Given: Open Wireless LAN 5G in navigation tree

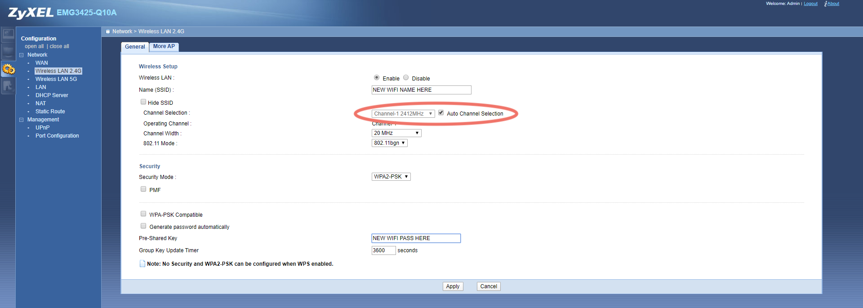Looking at the screenshot, I should click(56, 79).
